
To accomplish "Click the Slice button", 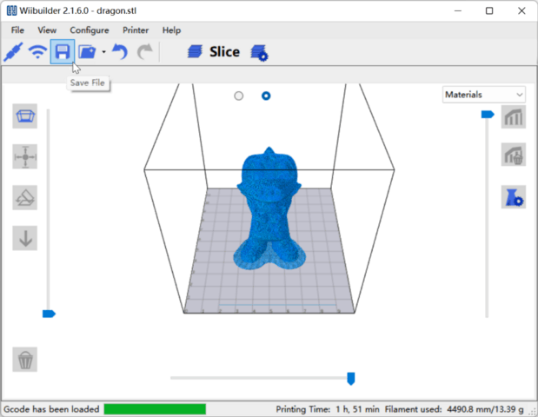I will click(x=214, y=52).
